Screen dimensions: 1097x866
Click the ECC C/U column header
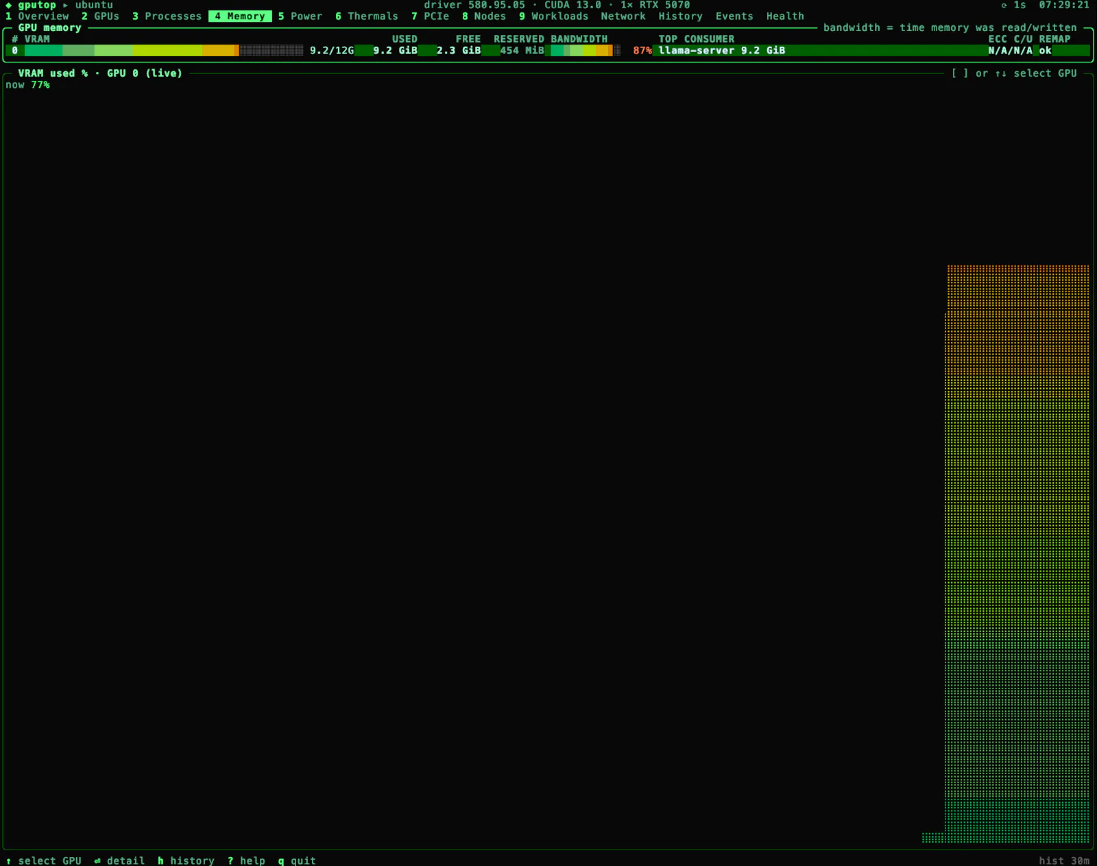(x=1010, y=39)
